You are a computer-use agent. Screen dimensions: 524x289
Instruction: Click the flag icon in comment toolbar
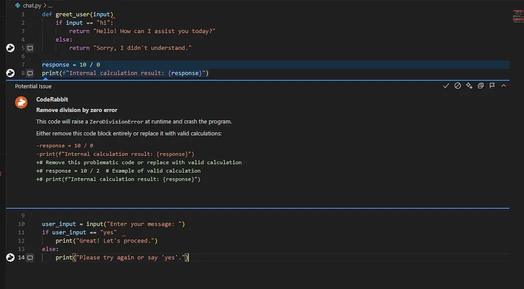click(x=492, y=86)
